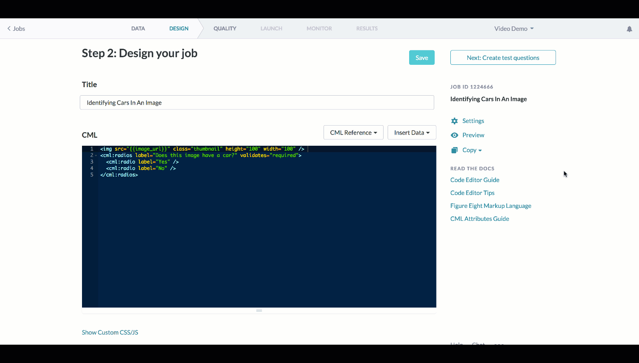Click the notification bell icon
639x363 pixels.
(x=629, y=29)
